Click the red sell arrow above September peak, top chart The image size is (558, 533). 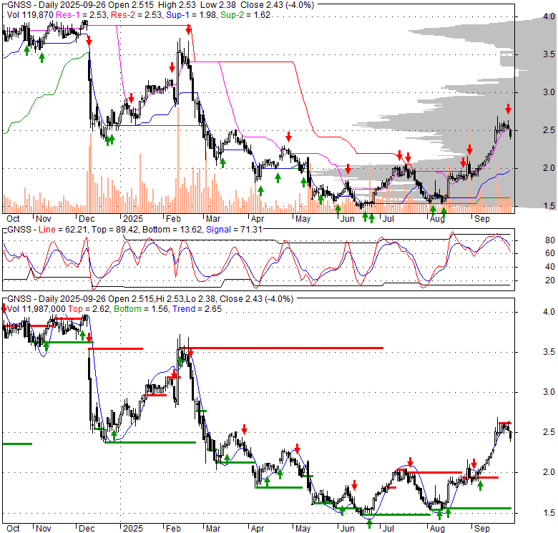tap(508, 109)
